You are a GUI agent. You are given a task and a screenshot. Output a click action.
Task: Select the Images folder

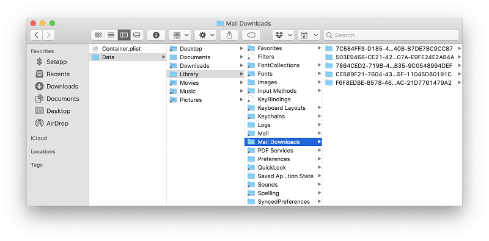pyautogui.click(x=283, y=82)
